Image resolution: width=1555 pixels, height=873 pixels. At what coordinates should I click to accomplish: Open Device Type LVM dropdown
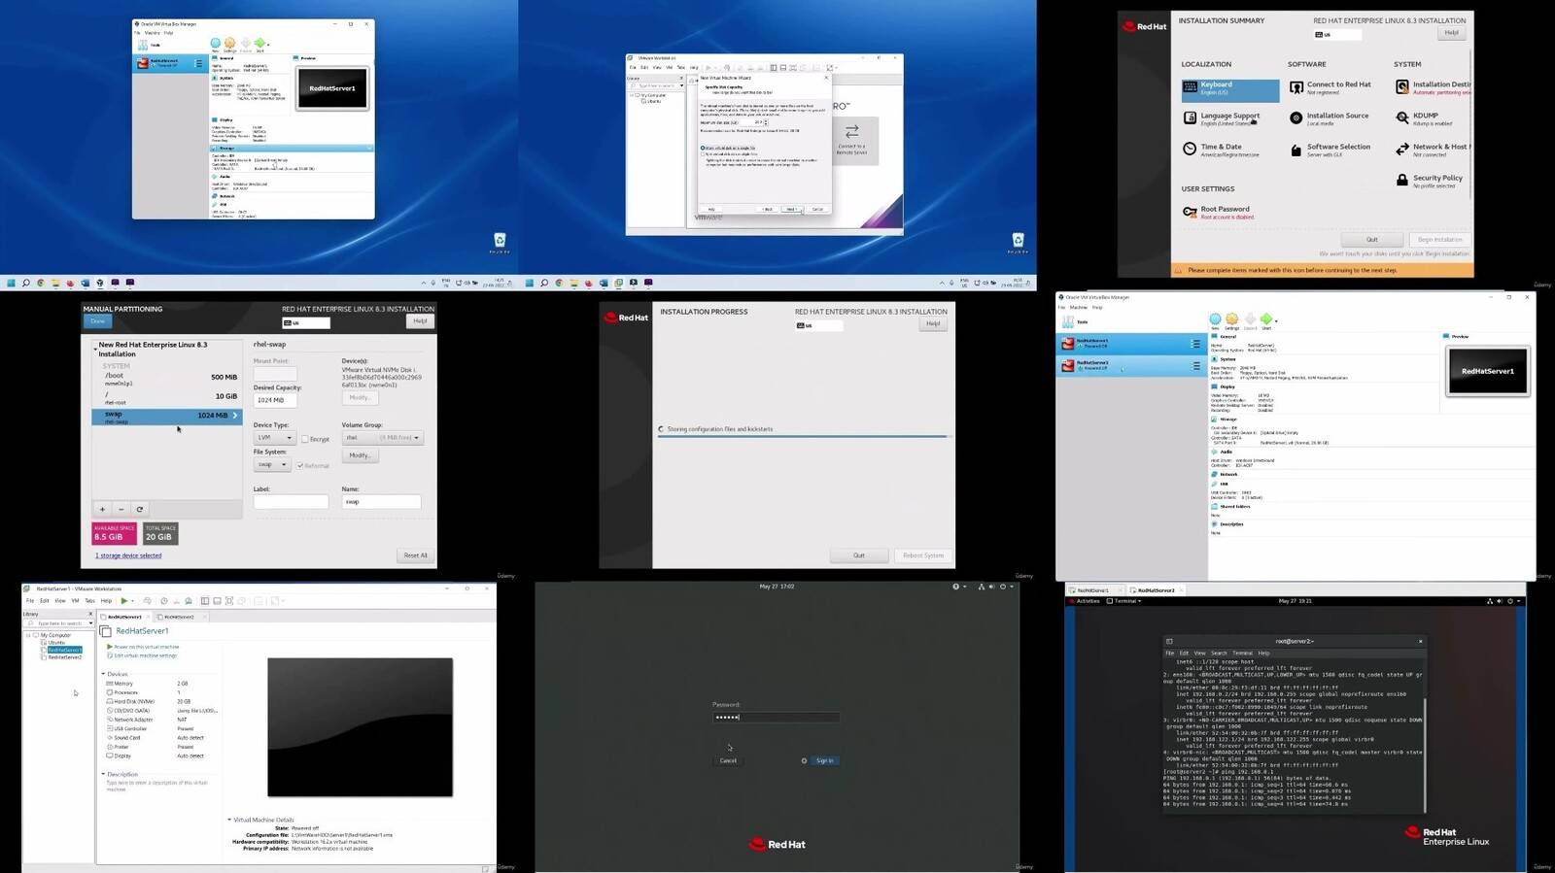pos(274,438)
